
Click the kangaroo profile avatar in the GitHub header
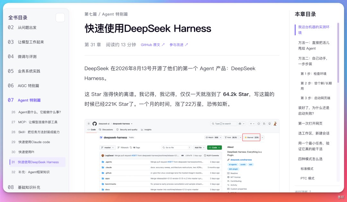click(x=275, y=124)
